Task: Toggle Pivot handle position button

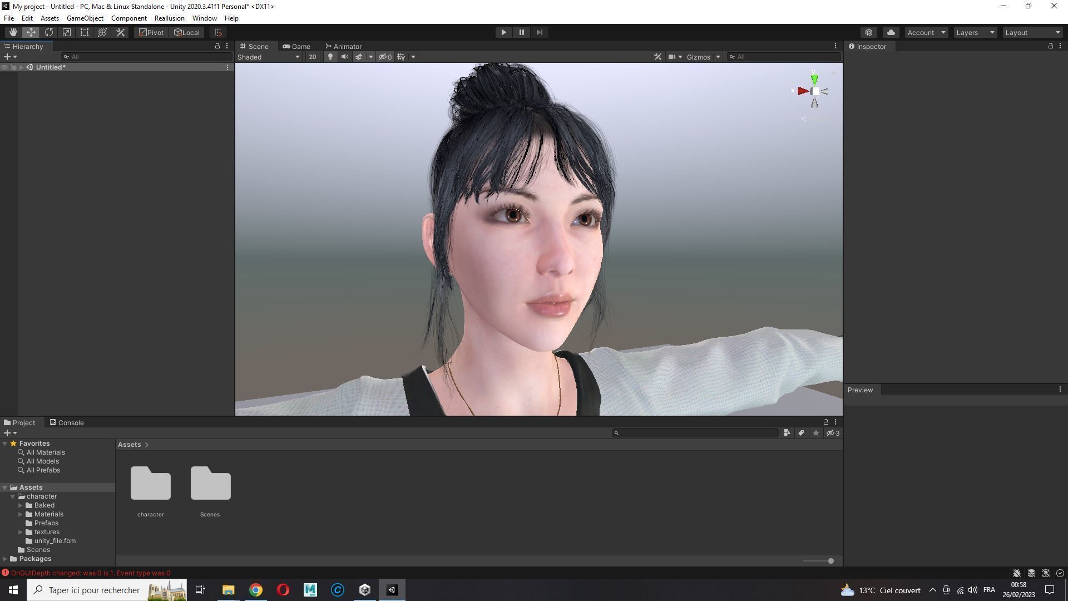Action: 151,32
